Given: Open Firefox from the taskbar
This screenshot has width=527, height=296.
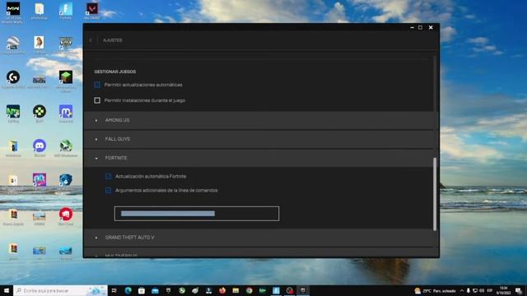Looking at the screenshot, I should 222,290.
